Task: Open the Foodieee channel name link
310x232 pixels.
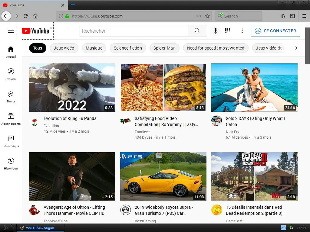Action: 142,132
